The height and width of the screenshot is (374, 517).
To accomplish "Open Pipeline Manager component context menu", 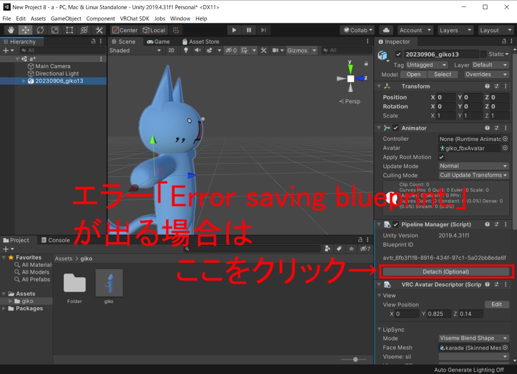I will point(506,224).
